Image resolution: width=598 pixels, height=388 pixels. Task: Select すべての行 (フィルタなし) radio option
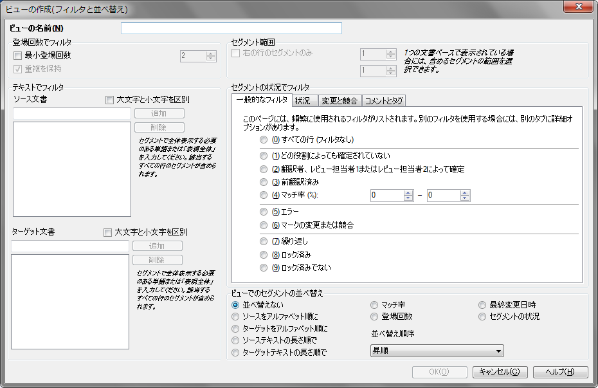click(x=264, y=140)
